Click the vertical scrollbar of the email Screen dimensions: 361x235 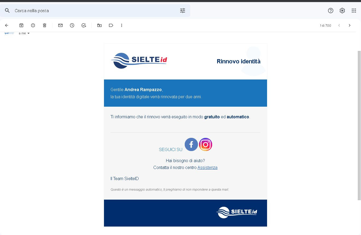tap(359, 125)
